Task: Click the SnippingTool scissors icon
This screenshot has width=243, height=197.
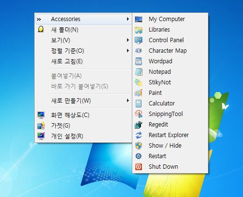Action: (139, 114)
